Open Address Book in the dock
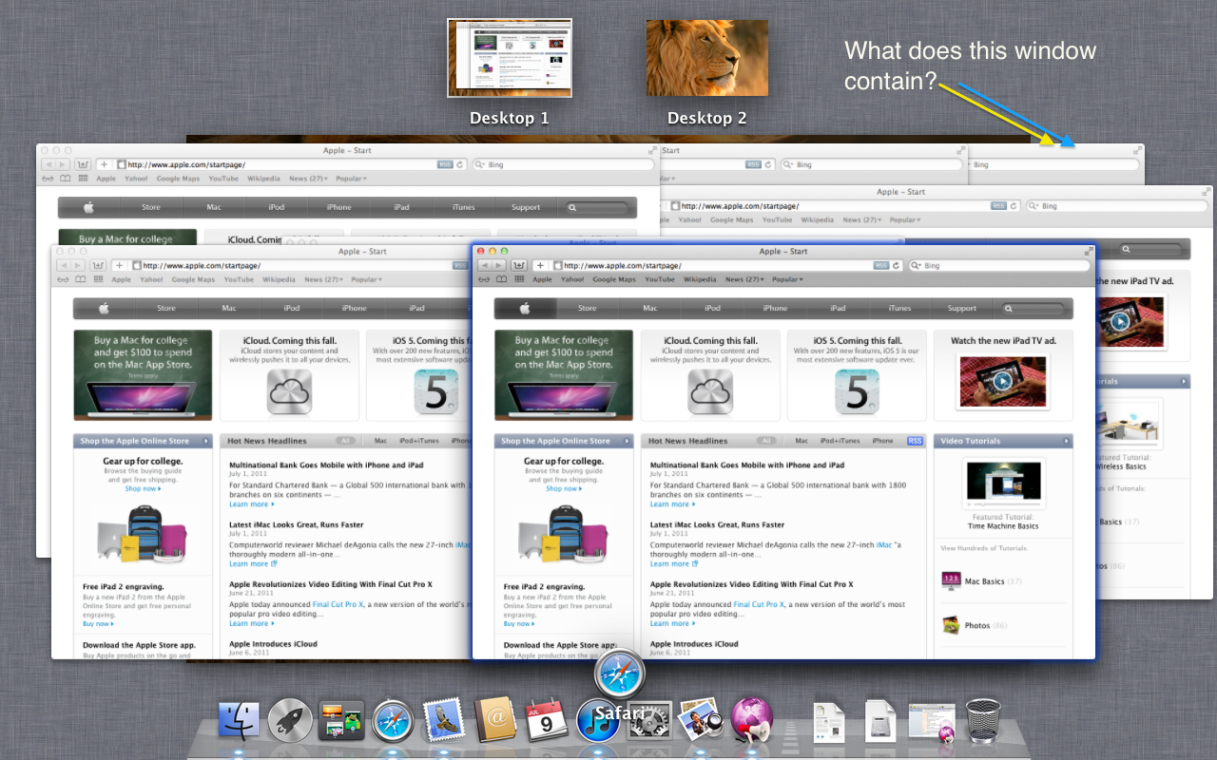1217x760 pixels. [x=494, y=720]
